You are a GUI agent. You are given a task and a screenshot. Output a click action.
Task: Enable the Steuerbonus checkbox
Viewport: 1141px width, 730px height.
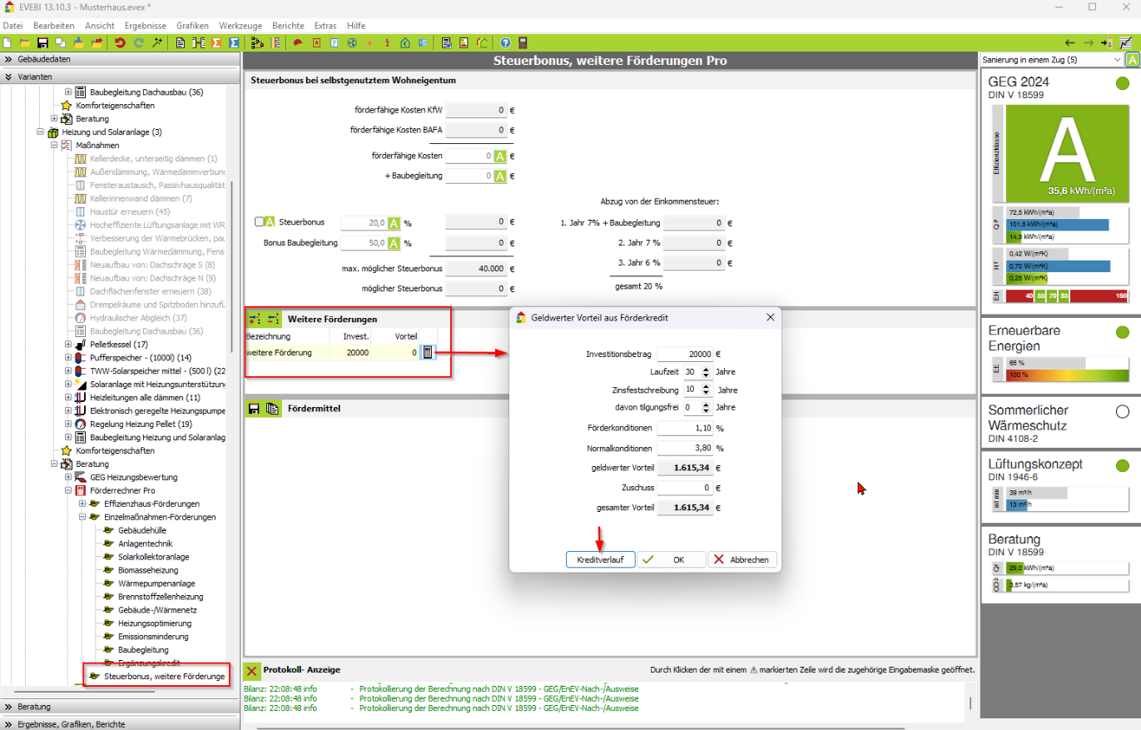[x=260, y=221]
